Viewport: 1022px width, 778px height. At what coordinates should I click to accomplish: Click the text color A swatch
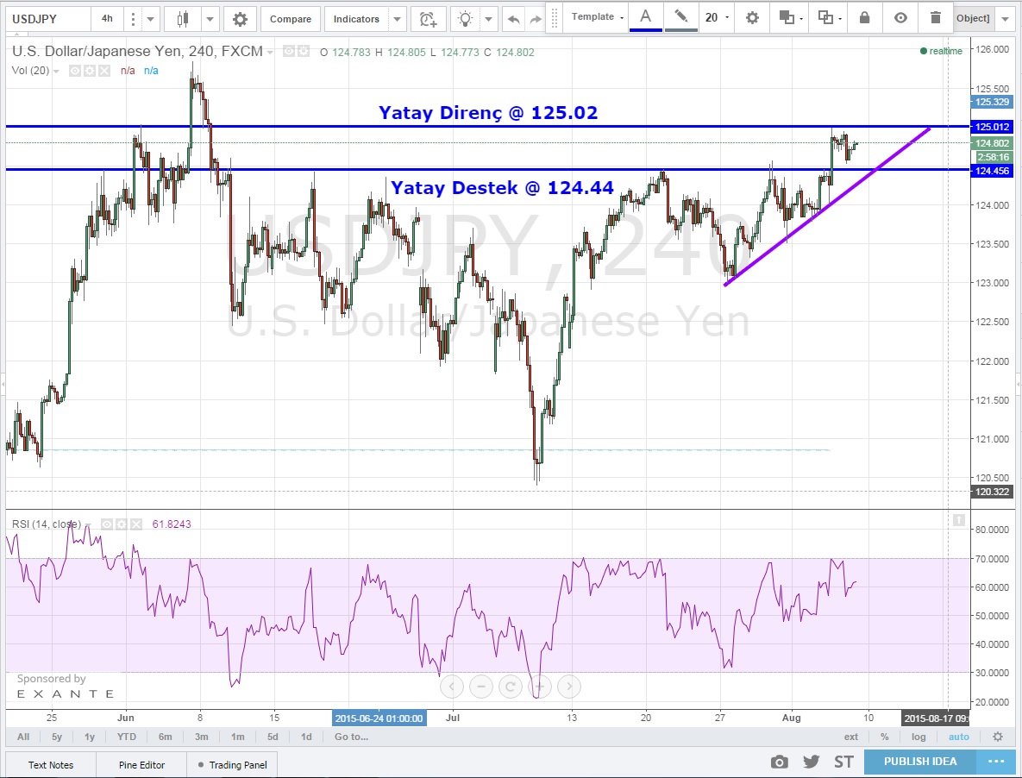point(645,16)
